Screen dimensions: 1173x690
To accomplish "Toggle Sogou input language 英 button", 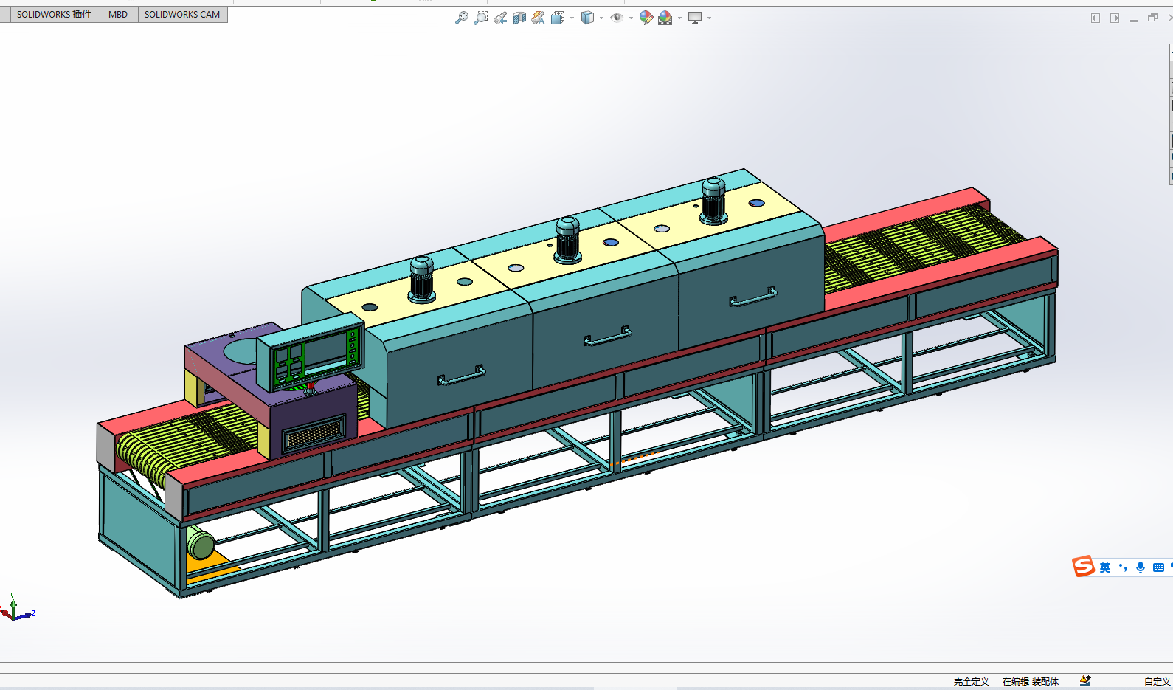I will (x=1104, y=567).
